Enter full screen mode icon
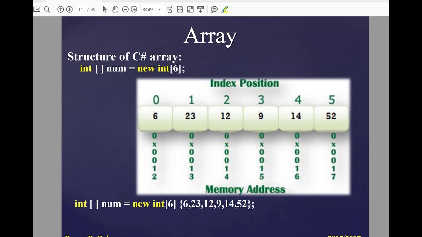Screen dimensions: 422x237 [190, 9]
